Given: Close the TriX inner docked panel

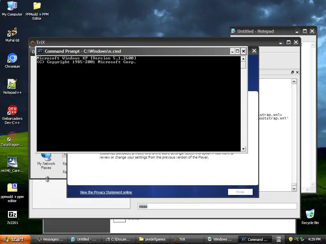Looking at the screenshot, I should pos(297,72).
